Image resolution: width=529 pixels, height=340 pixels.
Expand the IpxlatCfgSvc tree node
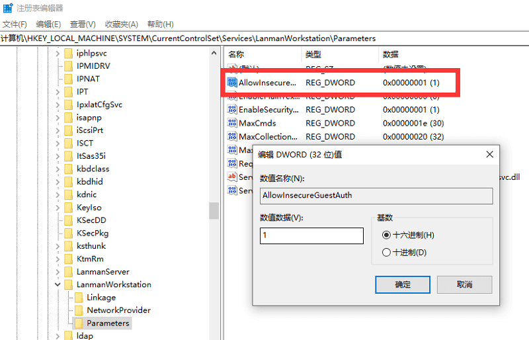tap(58, 105)
